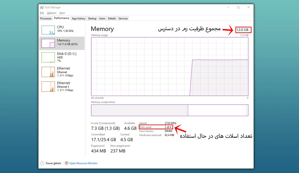
Task: Click the Non-paged pool 237 MB value
Action: tap(118, 151)
